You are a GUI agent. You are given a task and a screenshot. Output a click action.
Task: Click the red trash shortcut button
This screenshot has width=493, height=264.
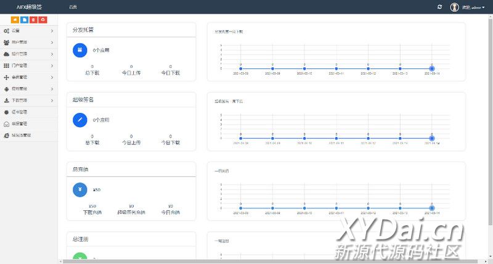coord(33,20)
